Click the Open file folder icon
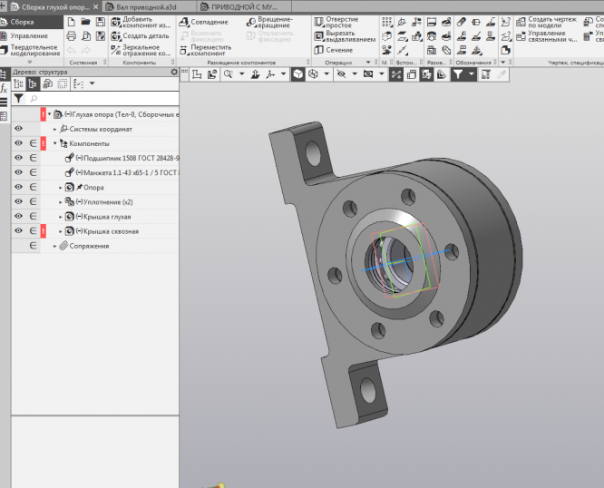The height and width of the screenshot is (488, 604). [85, 21]
